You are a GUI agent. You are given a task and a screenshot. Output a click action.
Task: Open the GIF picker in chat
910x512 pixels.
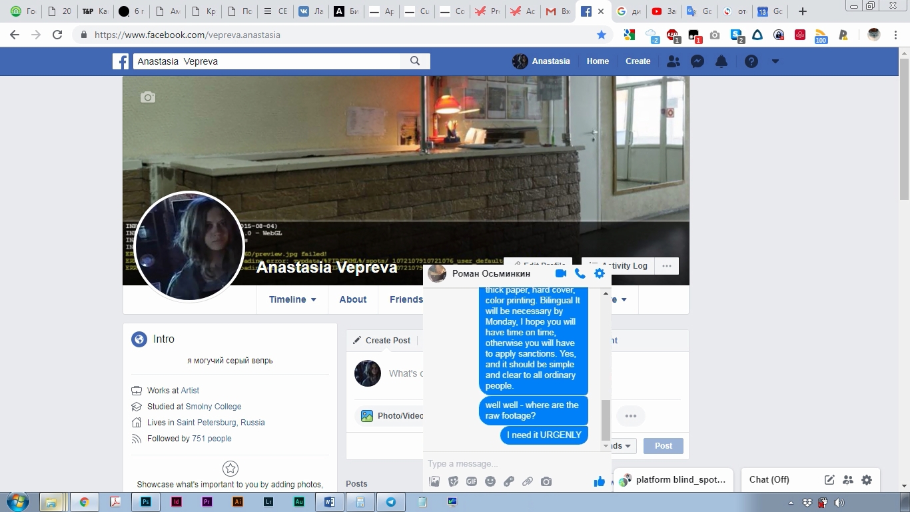pyautogui.click(x=472, y=481)
